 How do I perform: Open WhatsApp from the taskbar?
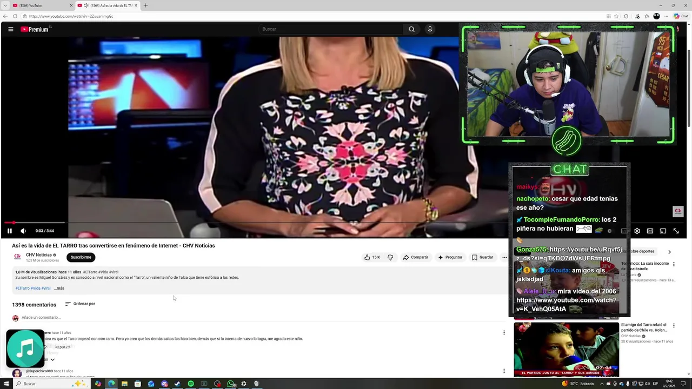[231, 384]
